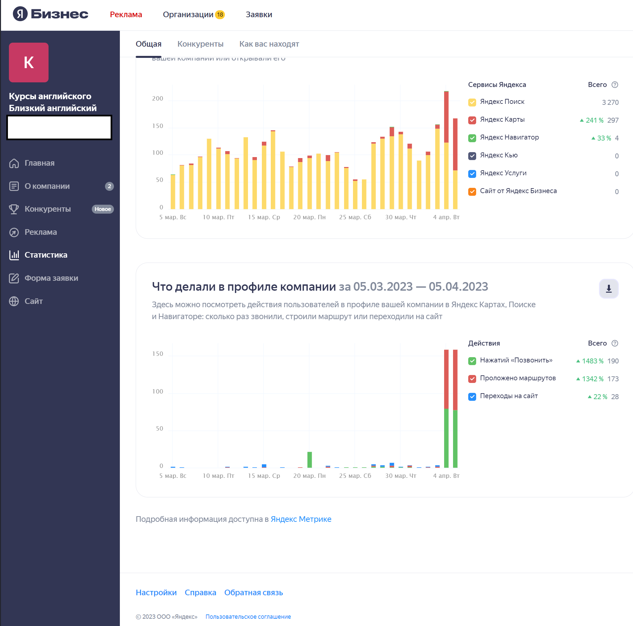
Task: Click the Реклама compass icon in sidebar
Action: pos(14,232)
